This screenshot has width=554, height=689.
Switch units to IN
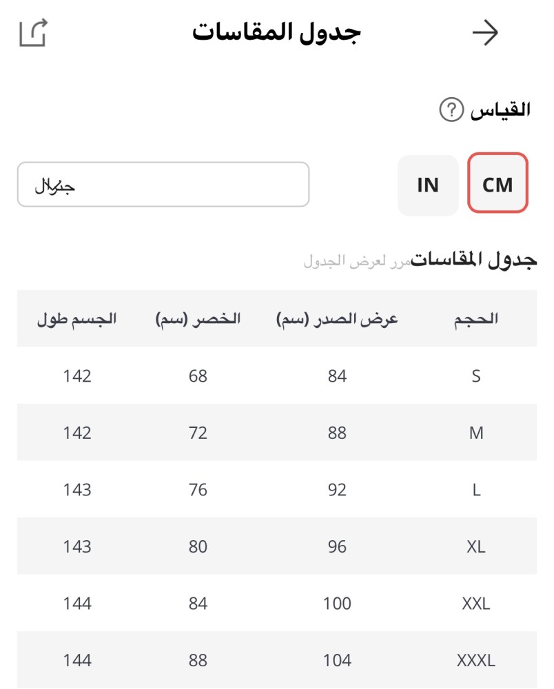(428, 185)
